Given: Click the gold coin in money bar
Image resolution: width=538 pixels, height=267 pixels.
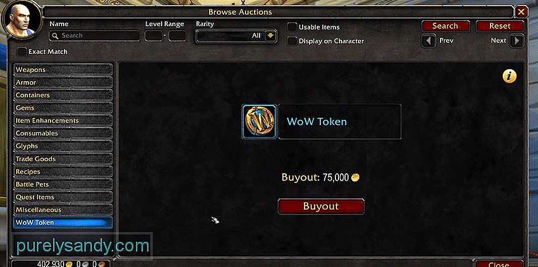Looking at the screenshot, I should pos(69,264).
